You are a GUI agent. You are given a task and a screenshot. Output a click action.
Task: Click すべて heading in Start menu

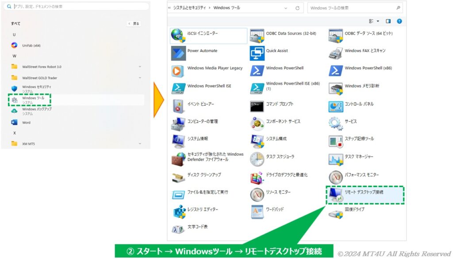pyautogui.click(x=16, y=24)
